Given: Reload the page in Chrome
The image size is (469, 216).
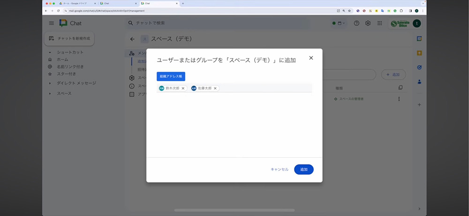Looking at the screenshot, I should pos(58,10).
